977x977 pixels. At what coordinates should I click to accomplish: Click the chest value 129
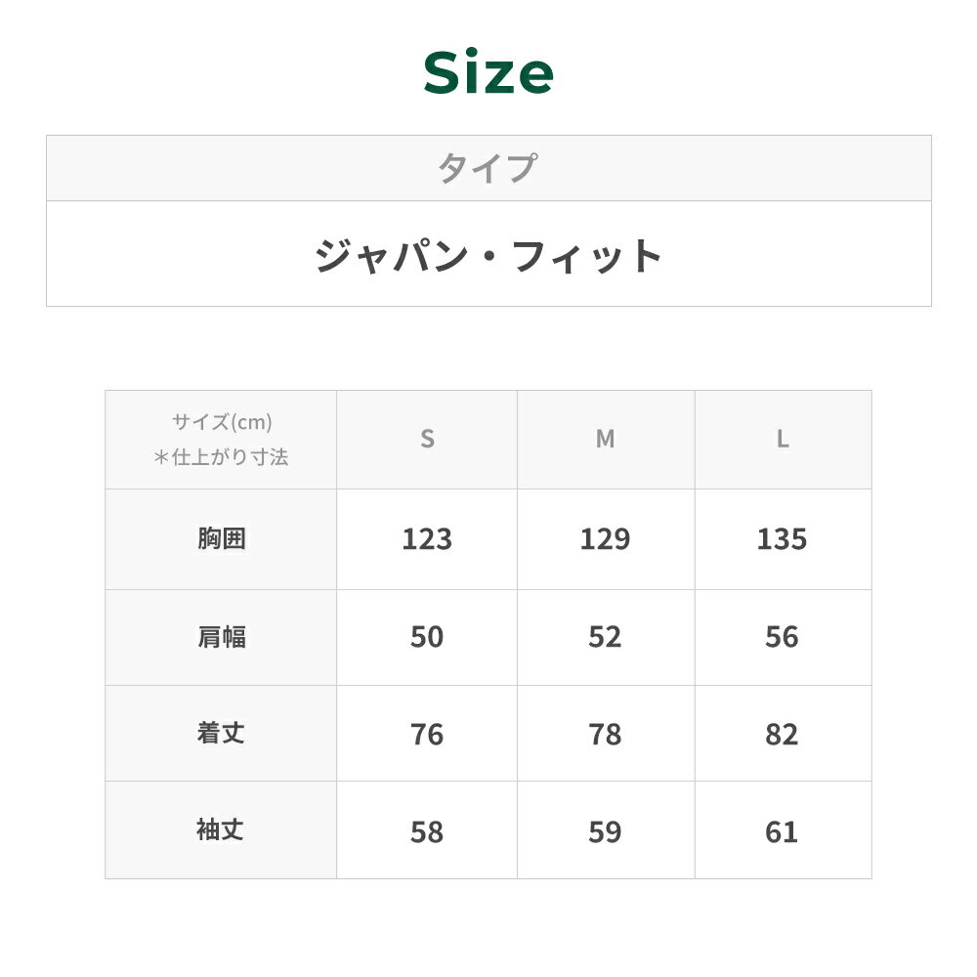coord(605,539)
